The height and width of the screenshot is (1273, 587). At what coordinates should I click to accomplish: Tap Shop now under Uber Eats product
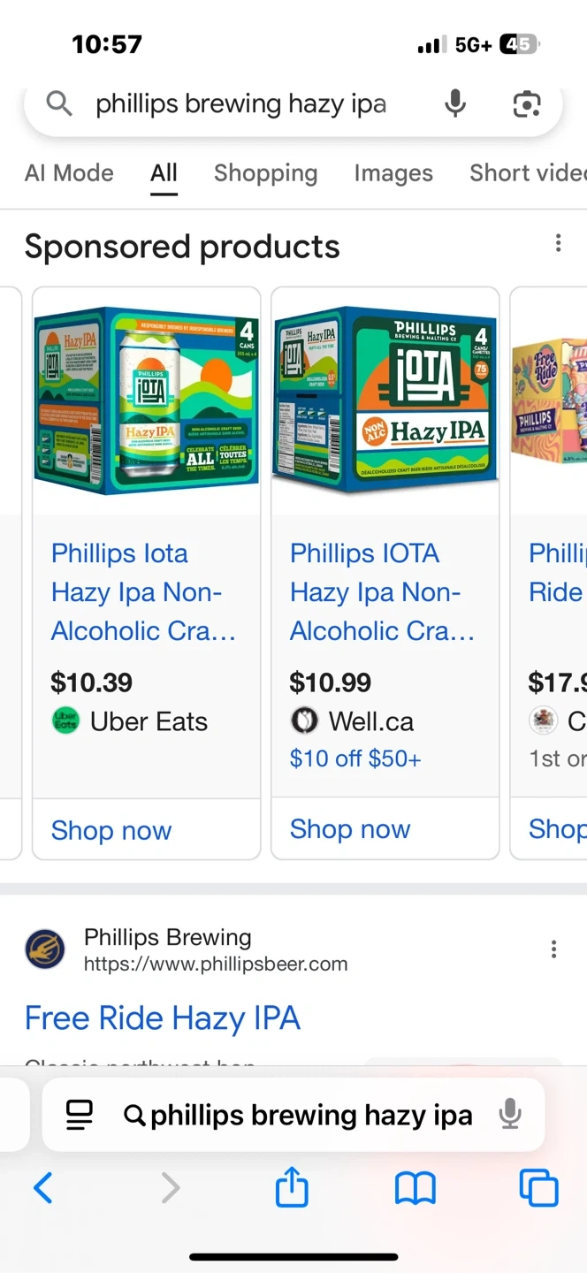coord(111,830)
